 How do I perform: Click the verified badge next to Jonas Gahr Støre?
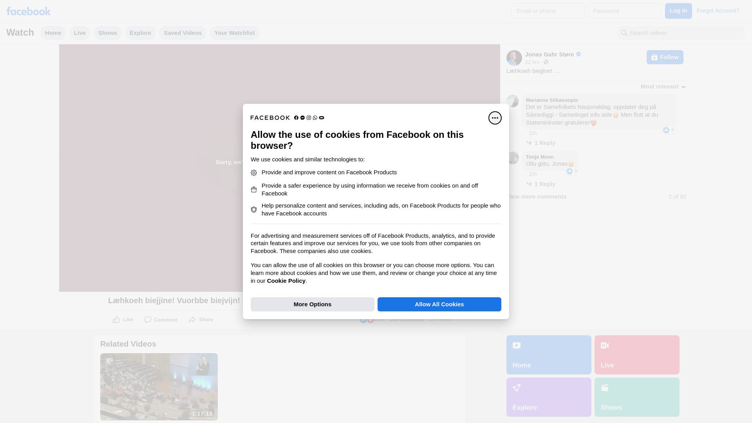tap(578, 54)
